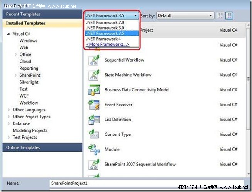252x192 pixels.
Task: Select the Test category under Visual C#
Action: pos(24,89)
